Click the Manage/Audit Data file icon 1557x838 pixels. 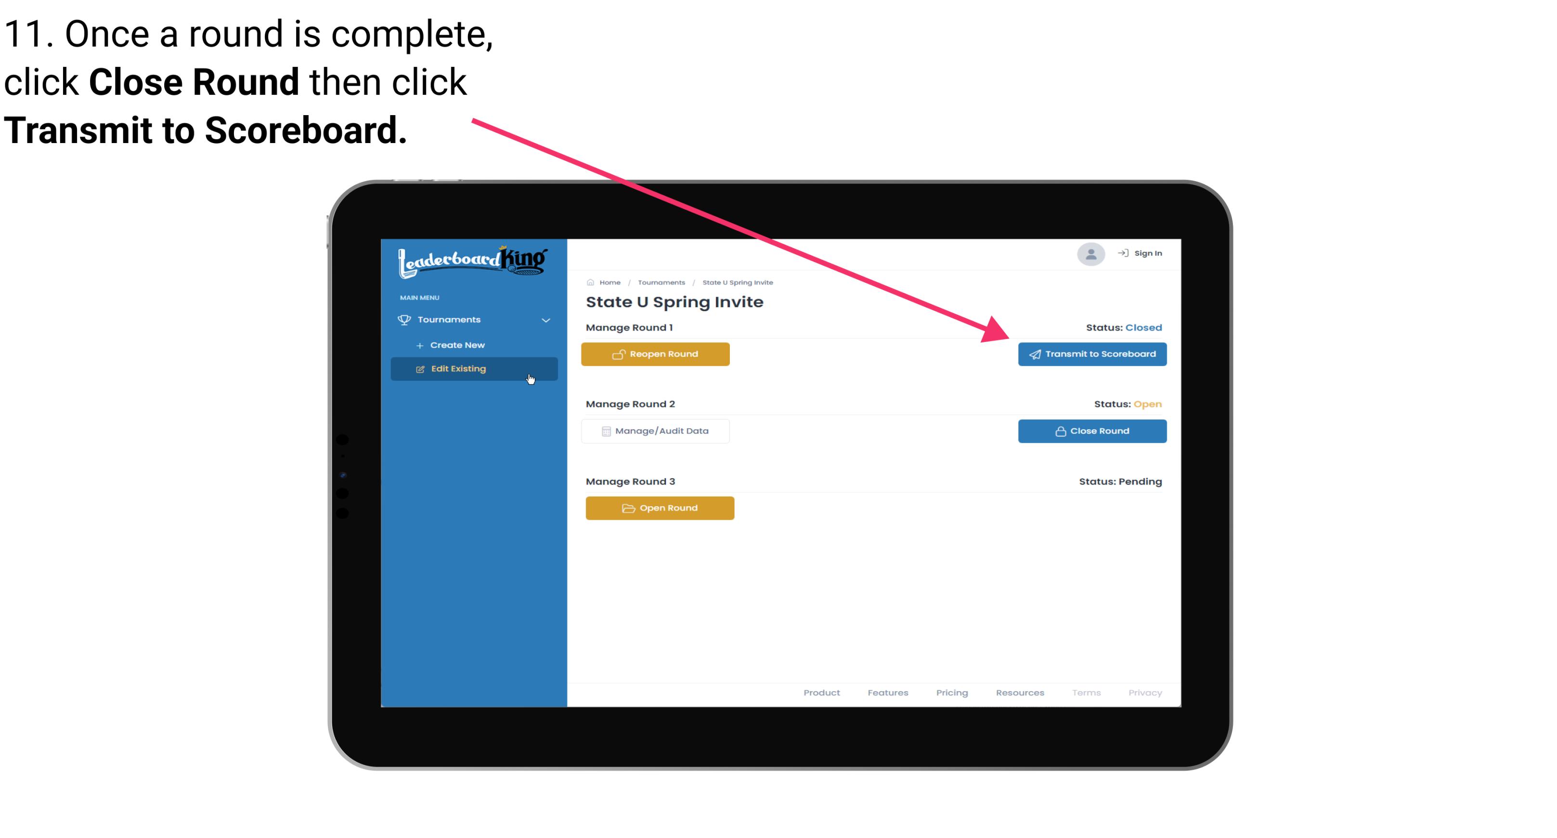(x=604, y=431)
